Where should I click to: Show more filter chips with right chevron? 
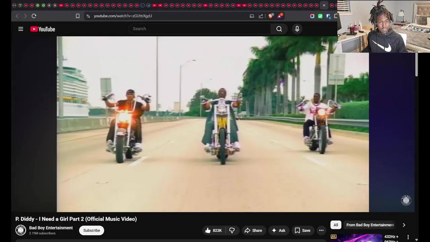[x=404, y=225]
